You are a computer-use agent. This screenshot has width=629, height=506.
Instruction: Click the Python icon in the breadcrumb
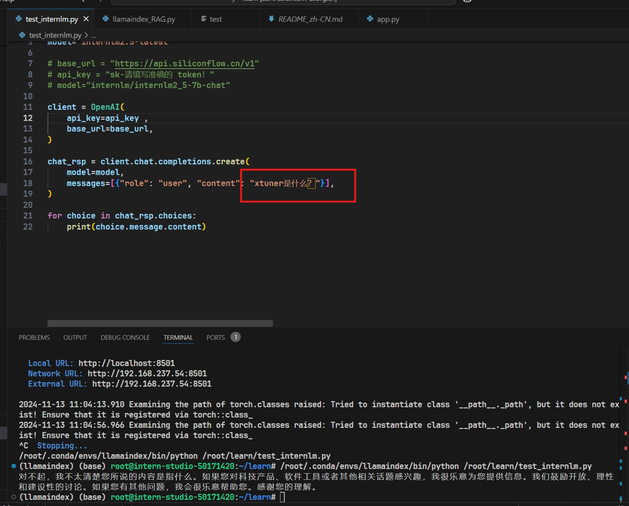point(22,35)
